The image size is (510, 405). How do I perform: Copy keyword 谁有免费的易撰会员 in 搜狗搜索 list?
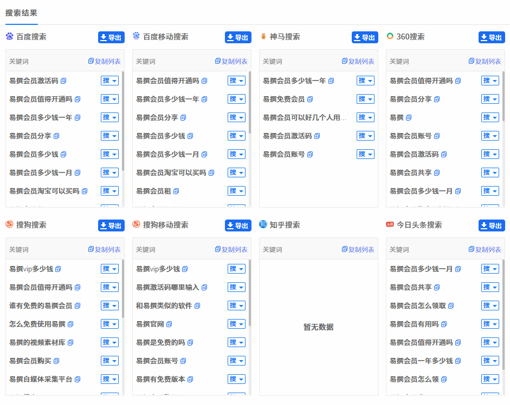click(78, 306)
